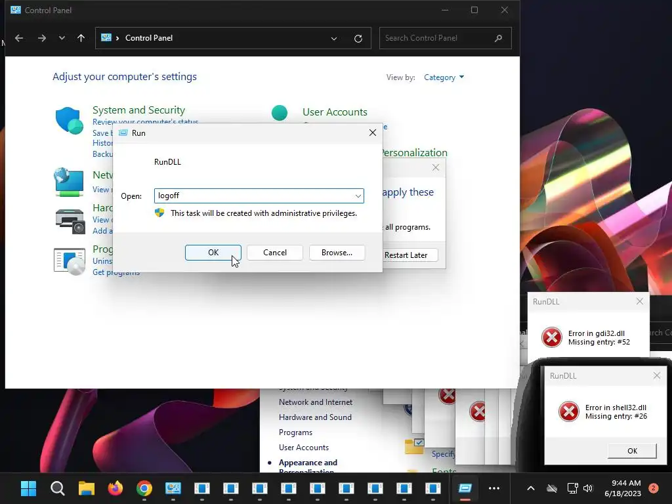Open the View by Category dropdown
The width and height of the screenshot is (672, 504).
click(x=444, y=77)
